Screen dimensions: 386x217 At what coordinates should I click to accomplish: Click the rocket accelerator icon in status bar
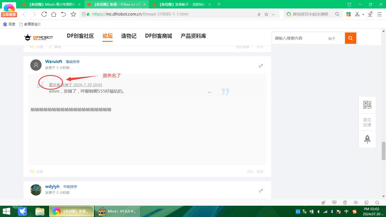coord(323,203)
